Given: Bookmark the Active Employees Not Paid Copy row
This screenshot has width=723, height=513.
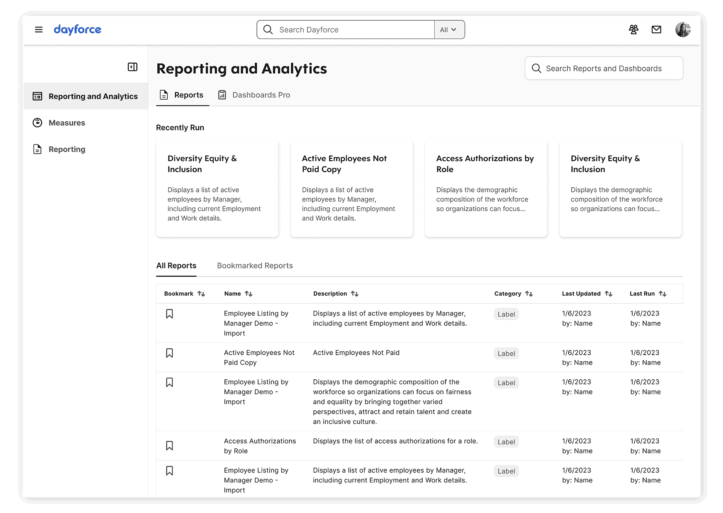Looking at the screenshot, I should 170,353.
